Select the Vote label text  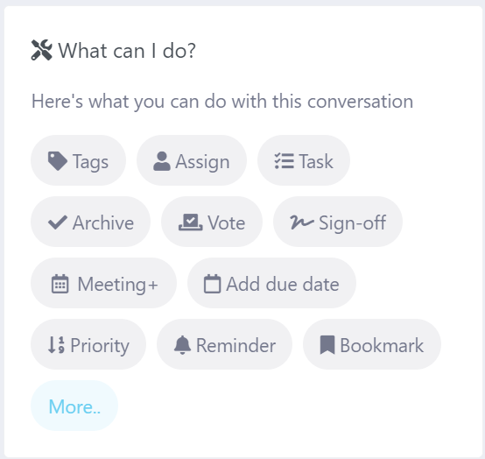[227, 222]
